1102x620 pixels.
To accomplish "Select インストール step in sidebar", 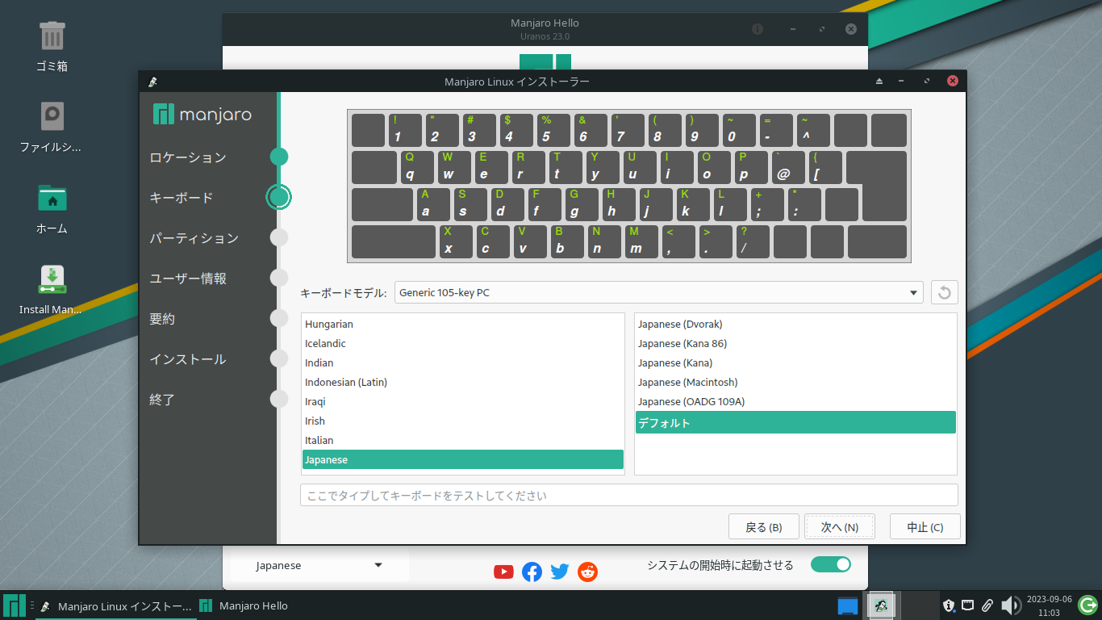I will pos(188,359).
